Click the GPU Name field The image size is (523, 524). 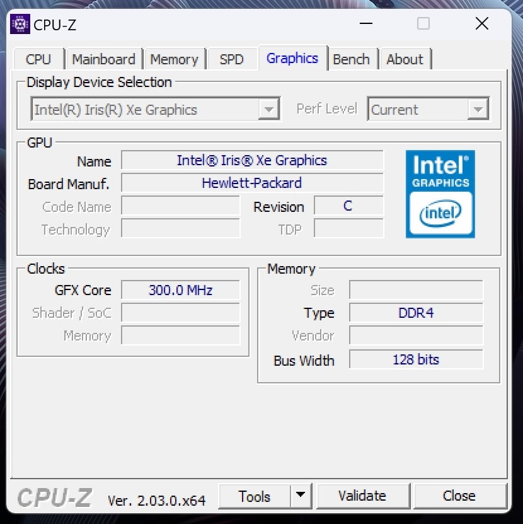coord(252,160)
